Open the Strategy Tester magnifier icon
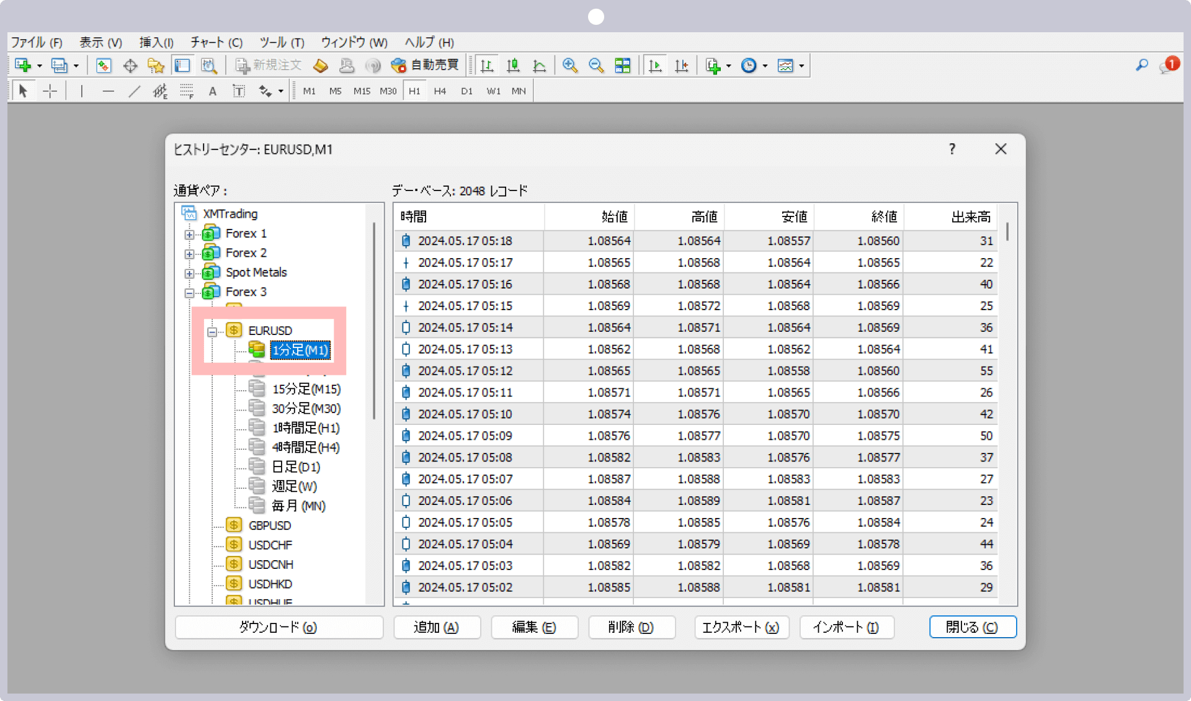1191x701 pixels. [209, 65]
